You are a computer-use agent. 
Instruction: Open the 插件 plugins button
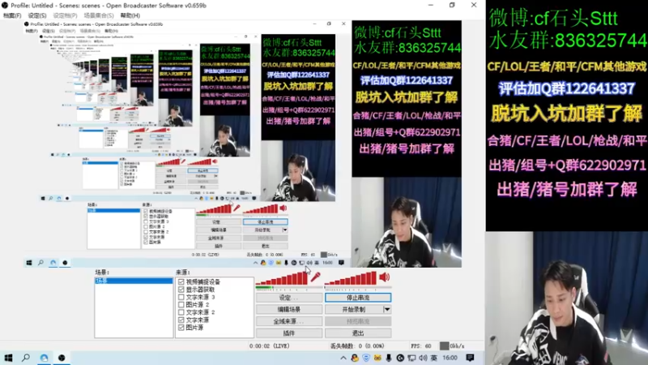(289, 333)
